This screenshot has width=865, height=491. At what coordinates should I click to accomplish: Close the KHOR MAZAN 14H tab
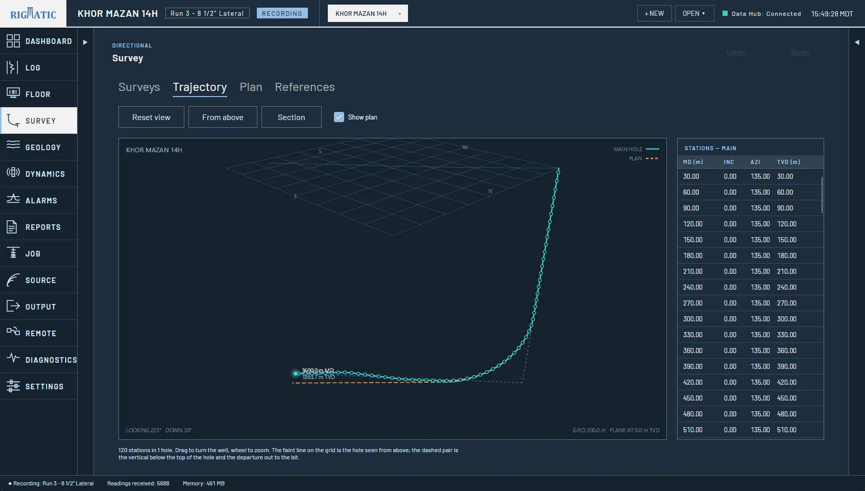coord(400,14)
